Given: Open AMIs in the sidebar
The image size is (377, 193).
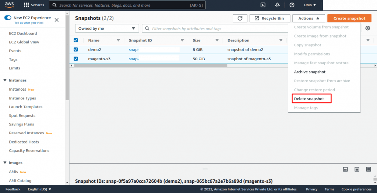Looking at the screenshot, I should [14, 172].
